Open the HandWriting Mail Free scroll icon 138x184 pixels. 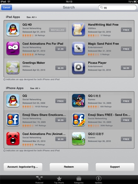click(78, 29)
